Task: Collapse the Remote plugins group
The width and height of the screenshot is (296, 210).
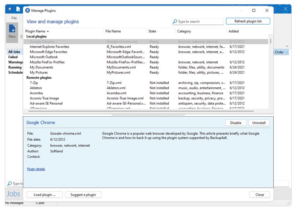Action: (39, 78)
